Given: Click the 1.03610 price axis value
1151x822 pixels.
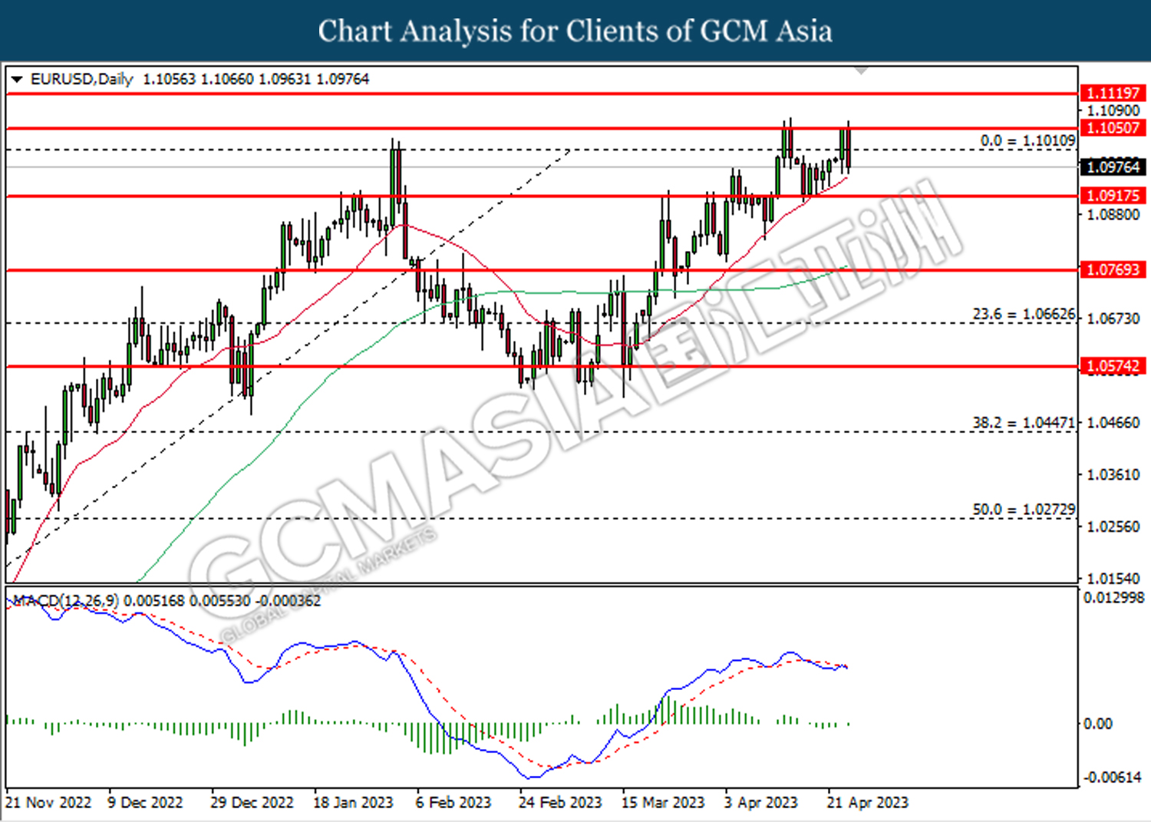Looking at the screenshot, I should click(x=1113, y=475).
